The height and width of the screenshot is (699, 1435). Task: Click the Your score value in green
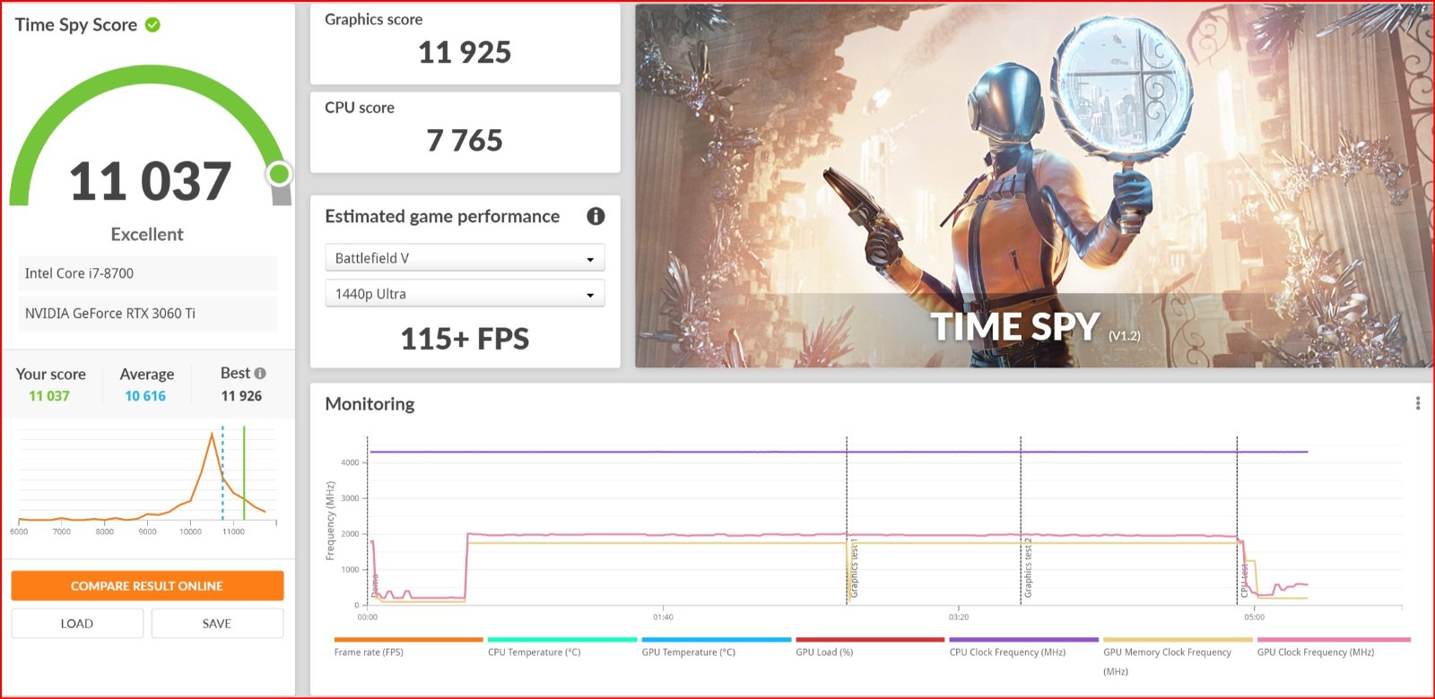[49, 396]
